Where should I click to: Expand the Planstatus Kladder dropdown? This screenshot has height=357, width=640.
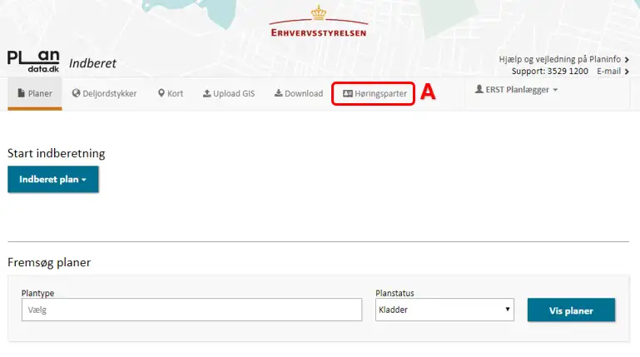click(x=444, y=310)
